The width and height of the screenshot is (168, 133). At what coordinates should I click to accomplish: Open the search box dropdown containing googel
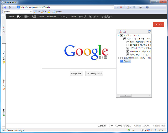point(31,12)
